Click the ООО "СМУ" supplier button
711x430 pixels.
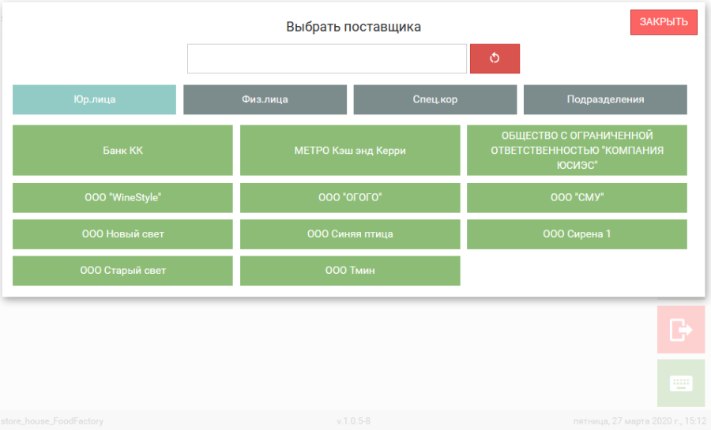tap(577, 198)
